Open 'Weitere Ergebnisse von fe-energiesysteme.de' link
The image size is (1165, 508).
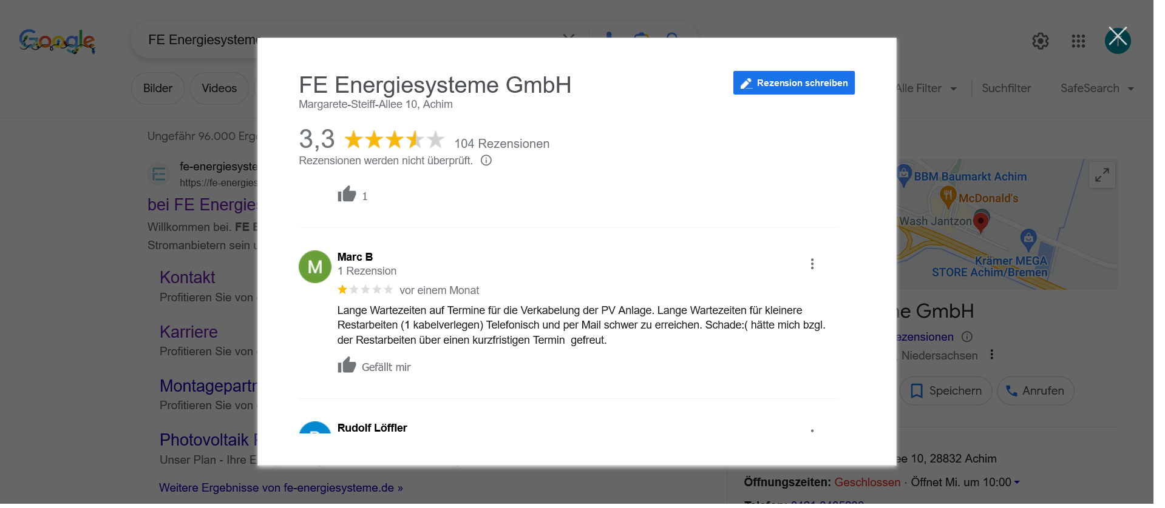click(x=280, y=488)
